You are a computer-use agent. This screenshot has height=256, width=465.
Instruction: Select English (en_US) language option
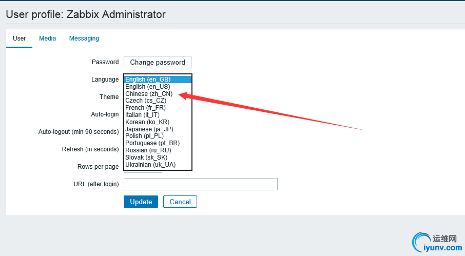point(148,87)
